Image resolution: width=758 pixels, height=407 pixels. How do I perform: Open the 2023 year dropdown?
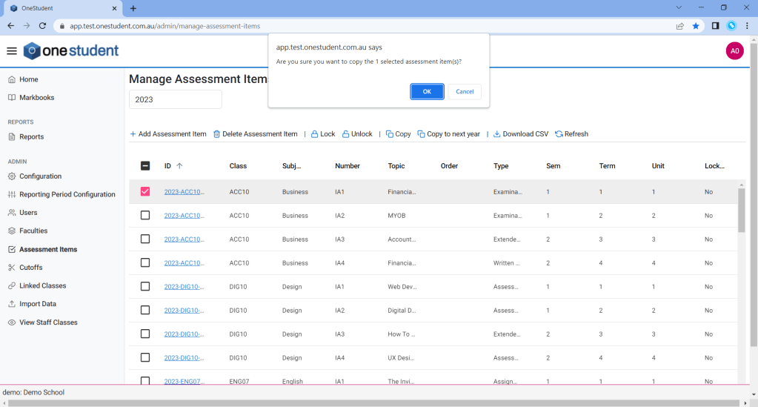pos(175,99)
